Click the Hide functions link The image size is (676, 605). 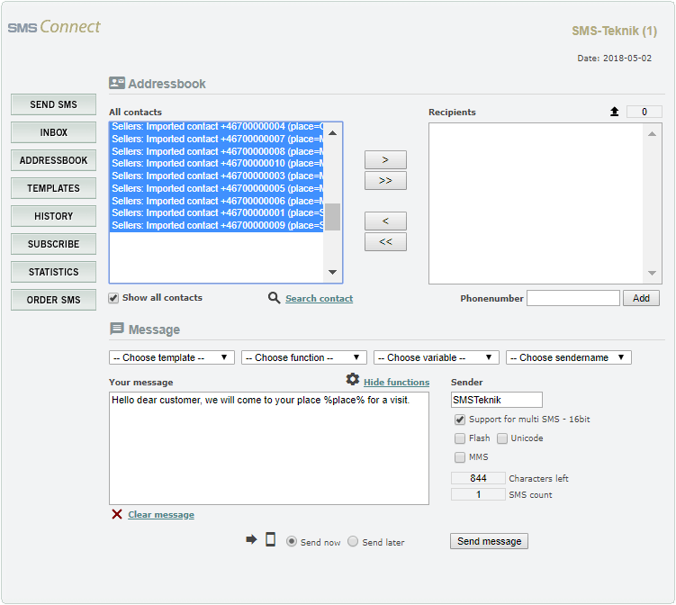coord(397,382)
